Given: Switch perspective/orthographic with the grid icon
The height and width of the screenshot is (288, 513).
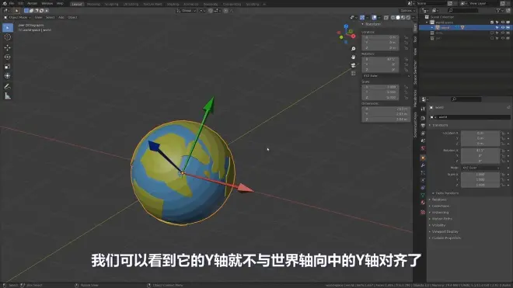Looking at the screenshot, I should 354,73.
